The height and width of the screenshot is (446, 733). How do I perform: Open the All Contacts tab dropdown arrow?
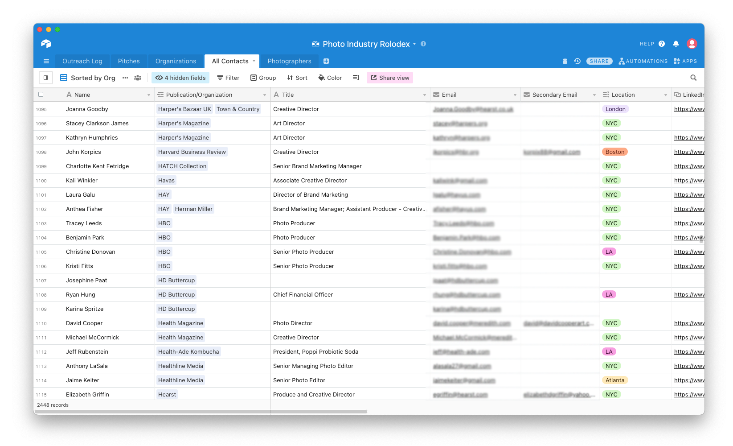click(x=254, y=61)
